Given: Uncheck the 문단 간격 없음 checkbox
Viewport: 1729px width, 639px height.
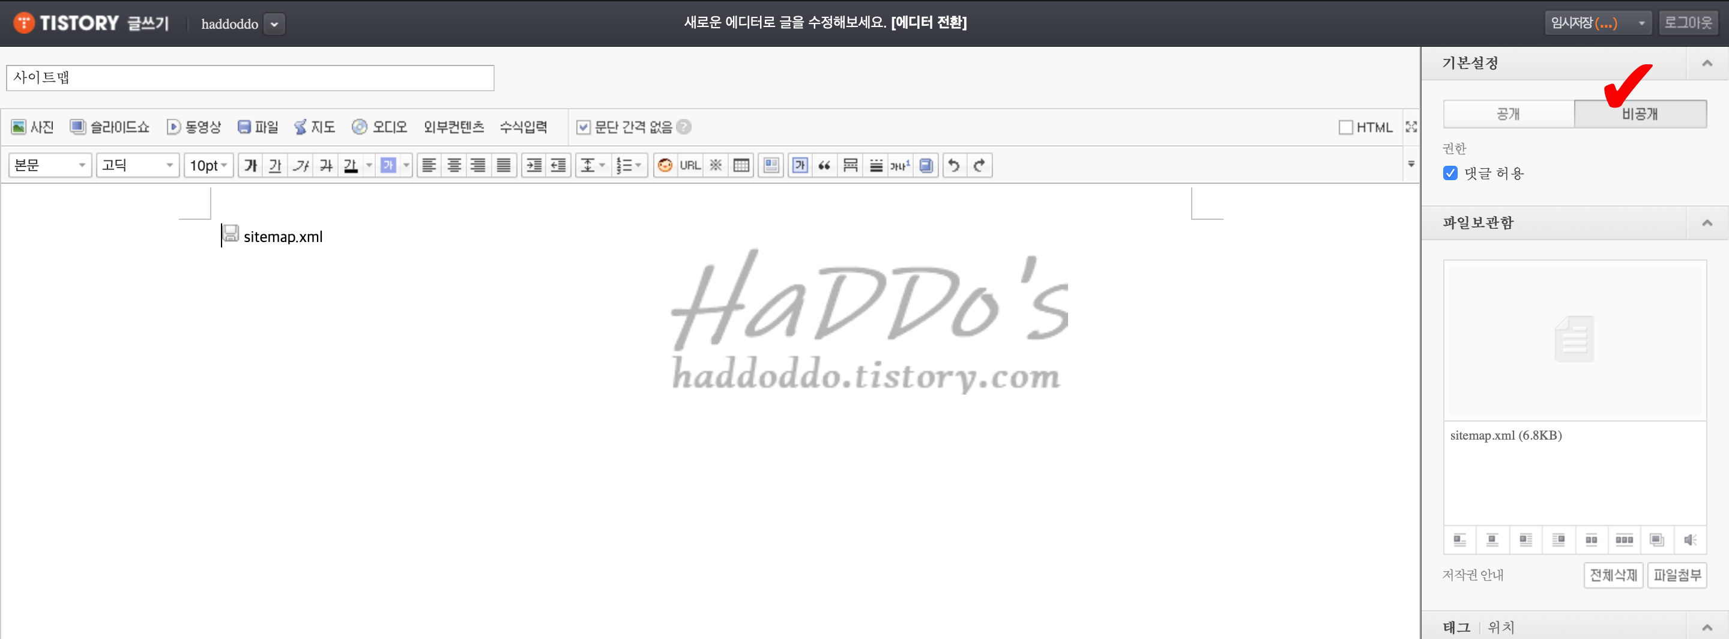Looking at the screenshot, I should tap(584, 127).
